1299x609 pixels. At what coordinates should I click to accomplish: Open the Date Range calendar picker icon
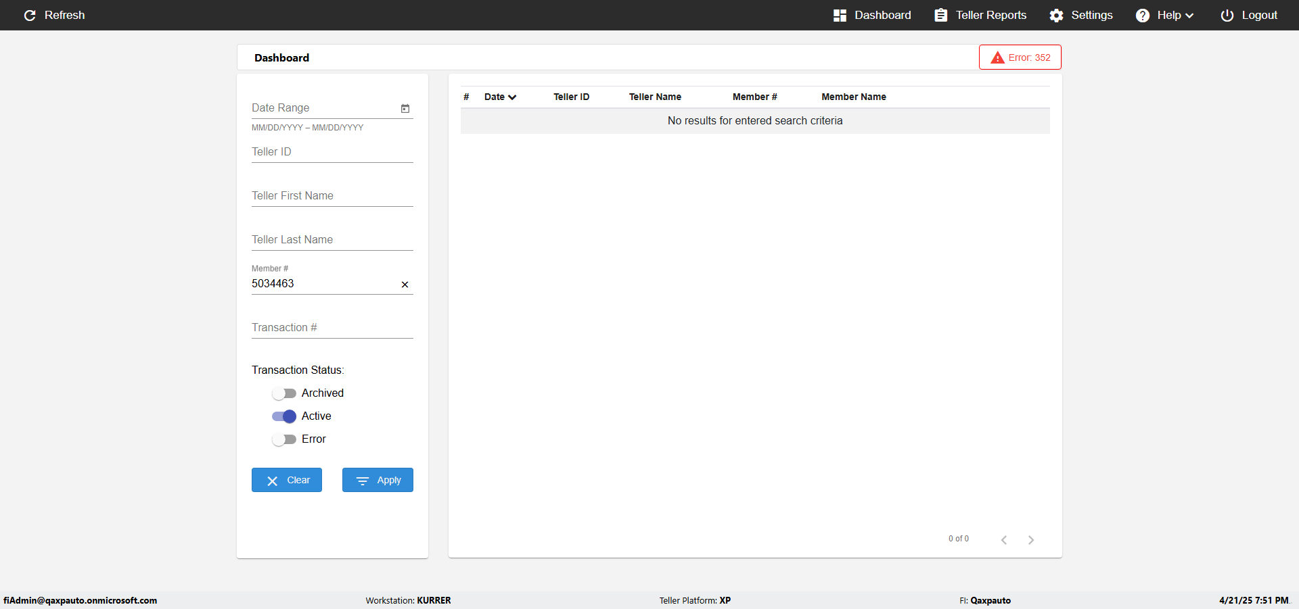tap(405, 108)
